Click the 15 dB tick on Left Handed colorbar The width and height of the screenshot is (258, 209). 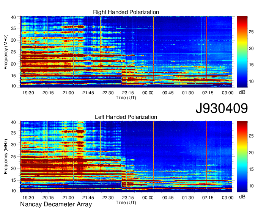tap(251, 169)
